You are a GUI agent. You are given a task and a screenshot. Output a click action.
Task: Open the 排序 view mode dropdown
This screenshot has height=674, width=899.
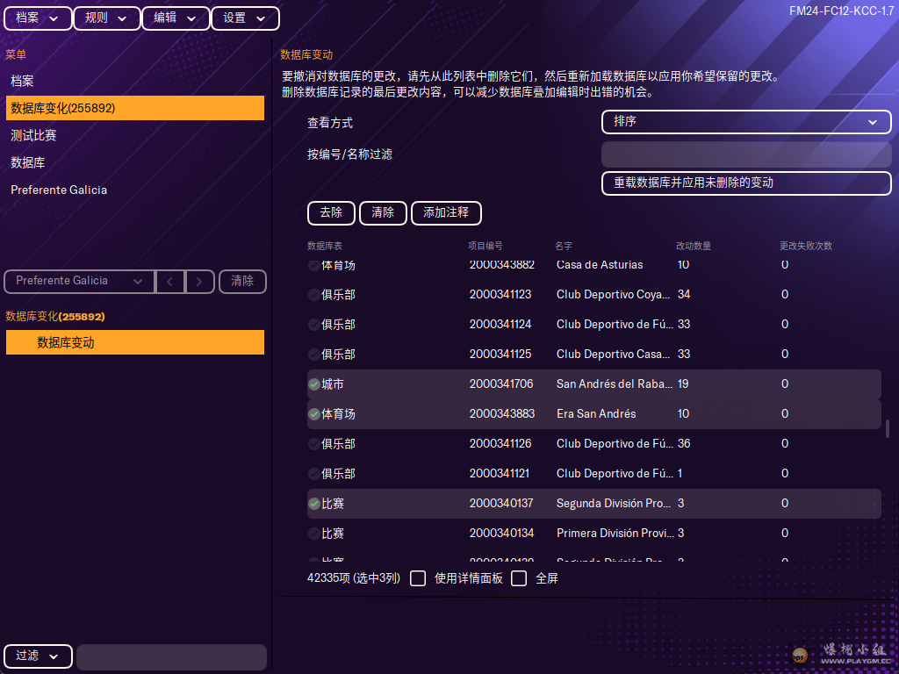(x=746, y=122)
